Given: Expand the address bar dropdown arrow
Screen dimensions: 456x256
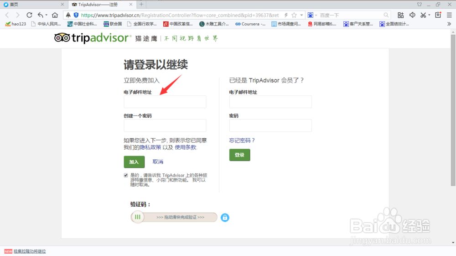Looking at the screenshot, I should [301, 15].
